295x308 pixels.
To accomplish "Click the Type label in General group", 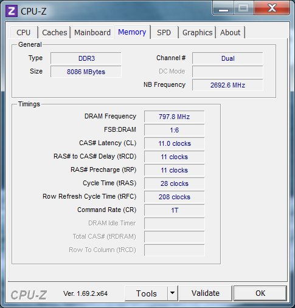I will [x=35, y=58].
